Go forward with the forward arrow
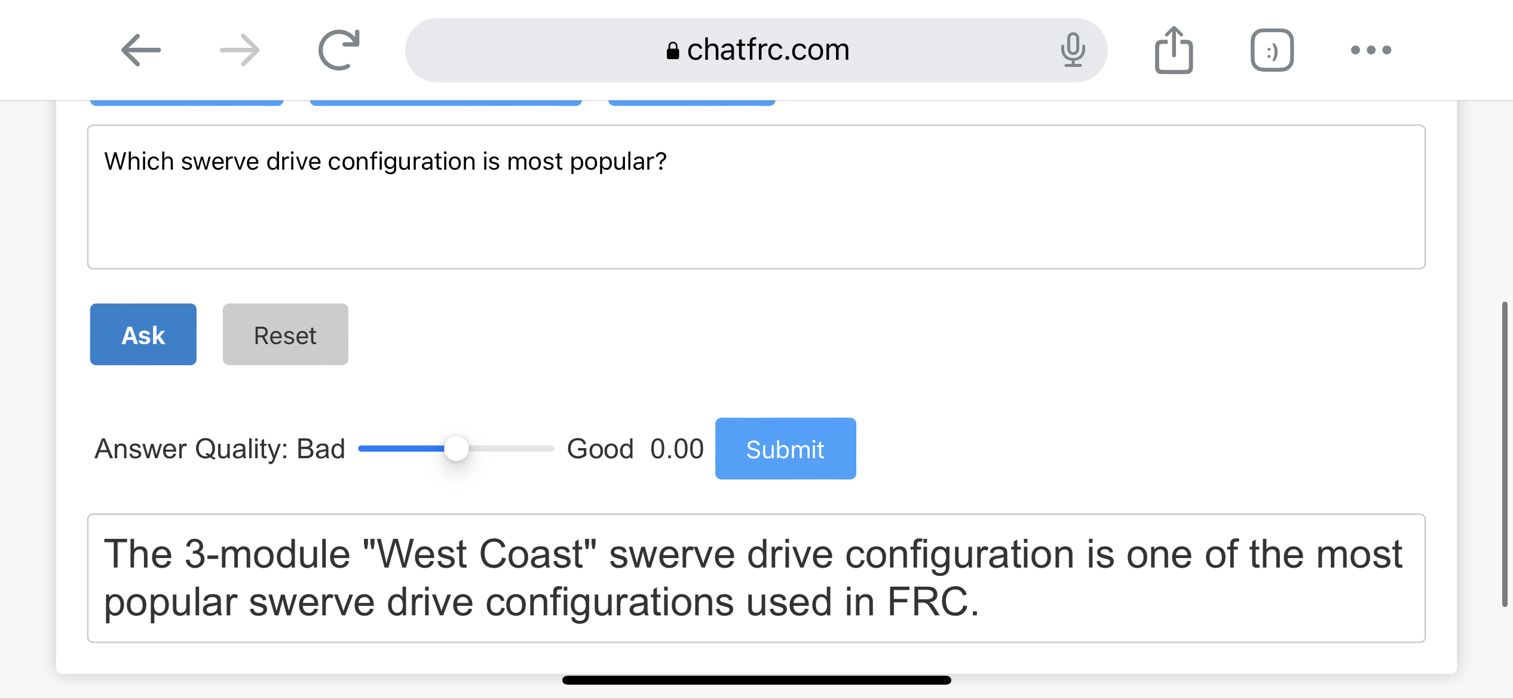The image size is (1513, 699). point(240,50)
